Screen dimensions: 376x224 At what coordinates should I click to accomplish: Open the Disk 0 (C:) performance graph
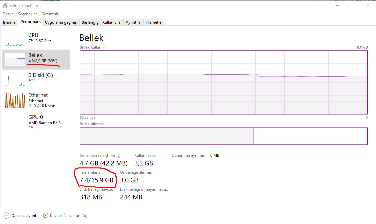[15, 80]
